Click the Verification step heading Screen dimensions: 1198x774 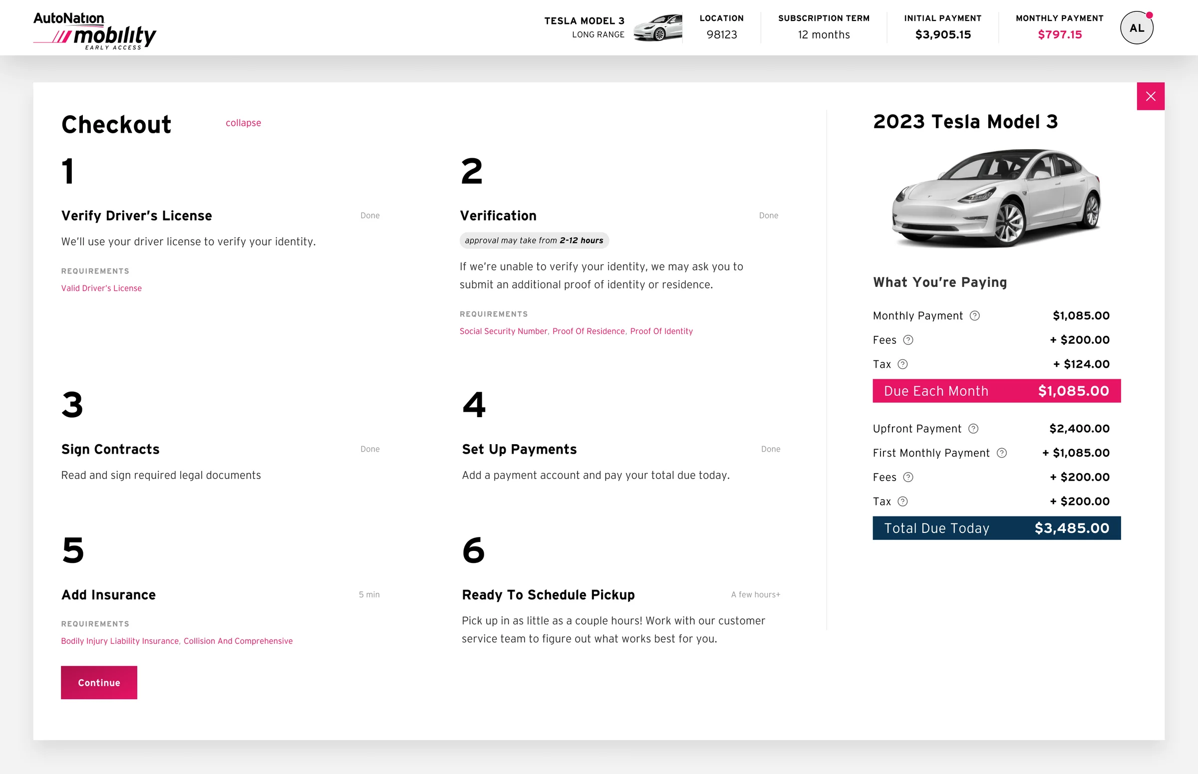(498, 216)
